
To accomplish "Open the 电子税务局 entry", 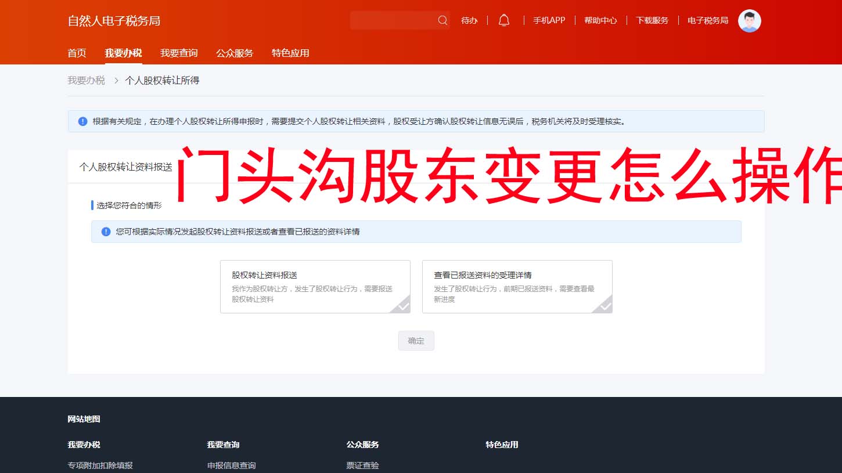I will click(x=707, y=20).
